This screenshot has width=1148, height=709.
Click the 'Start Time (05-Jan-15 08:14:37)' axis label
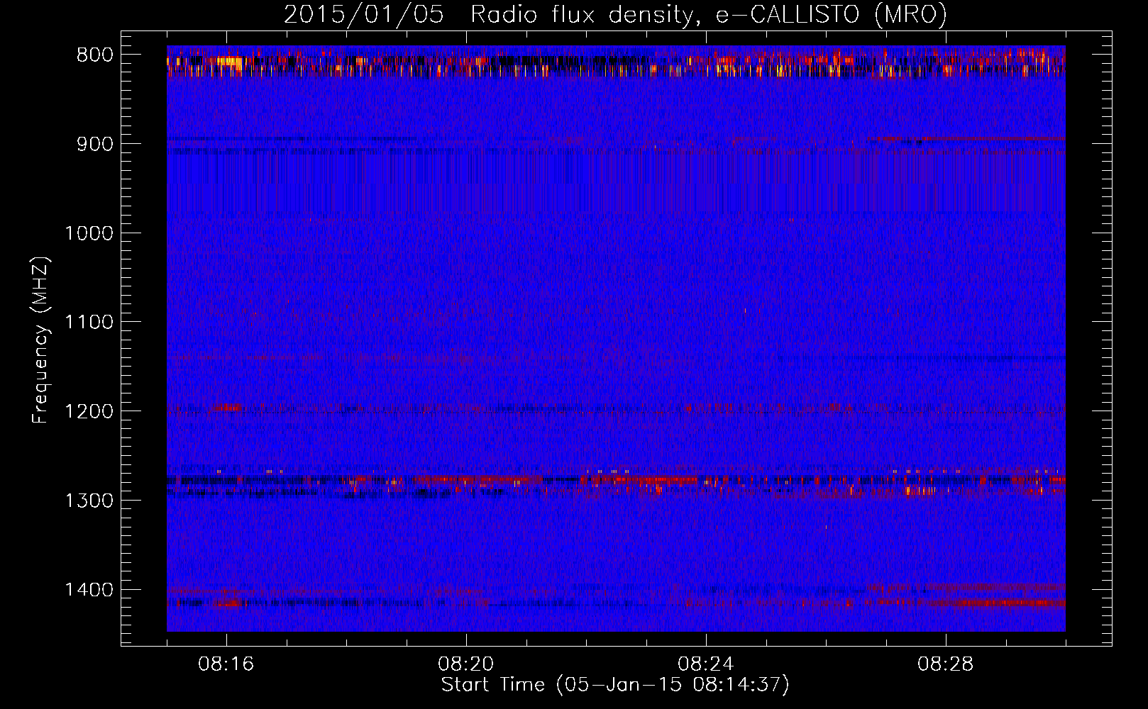click(x=615, y=685)
